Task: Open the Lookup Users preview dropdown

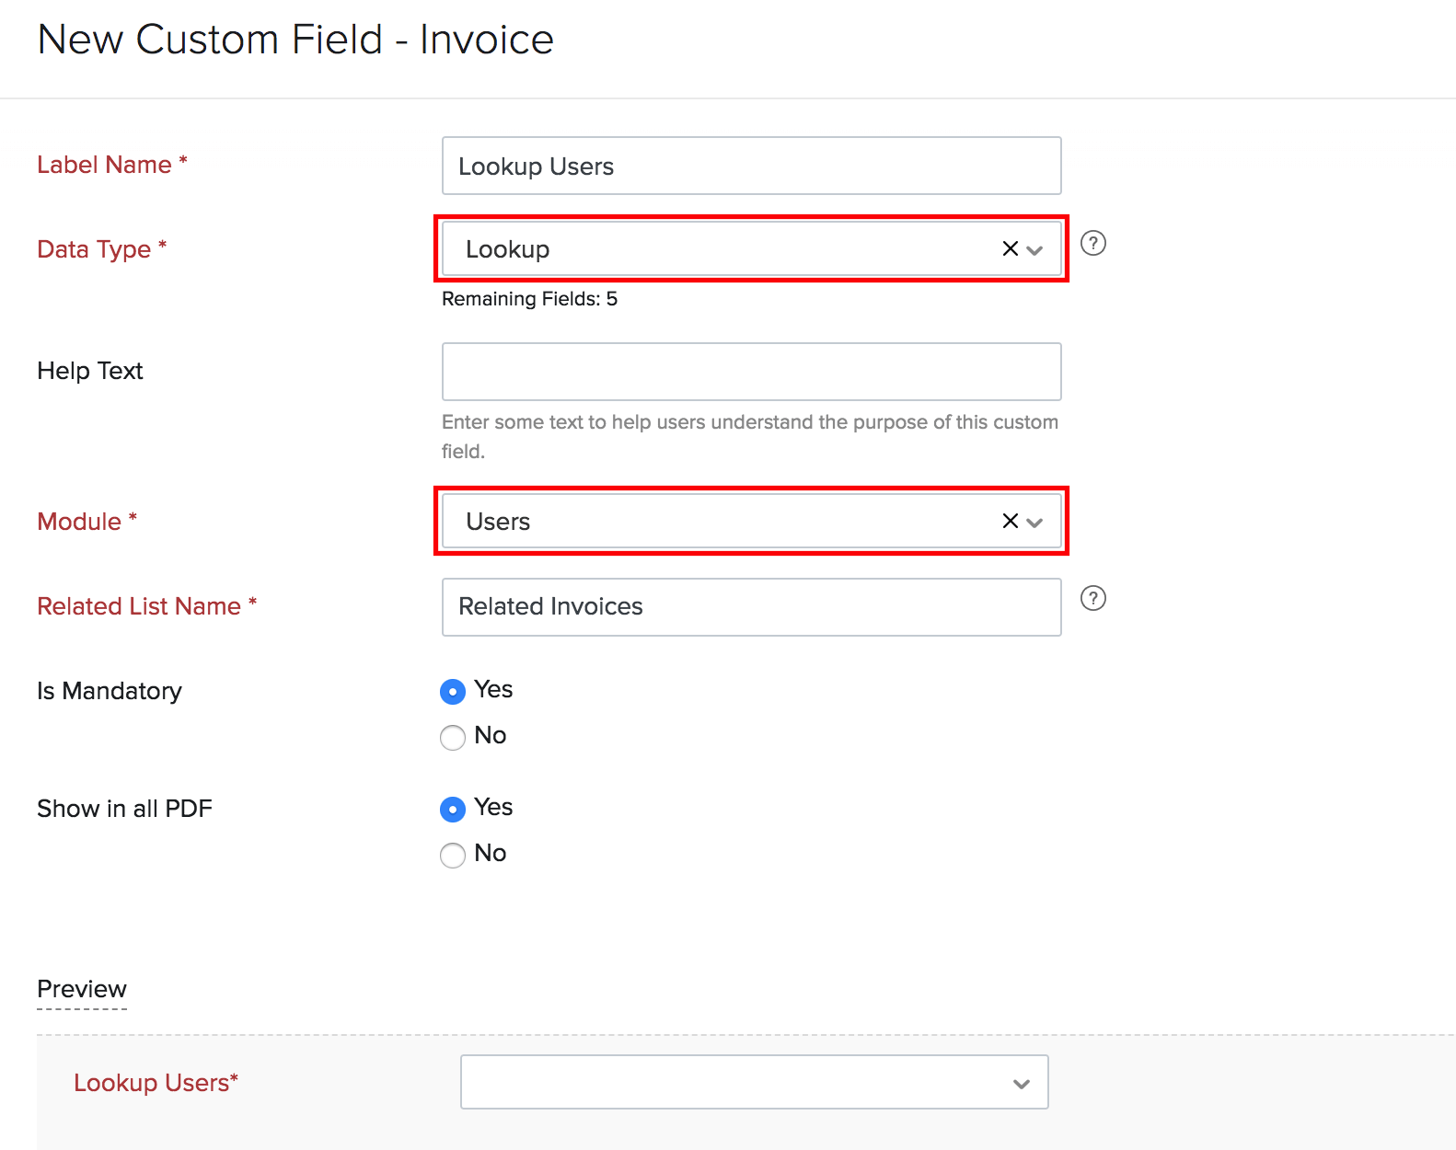Action: click(754, 1082)
